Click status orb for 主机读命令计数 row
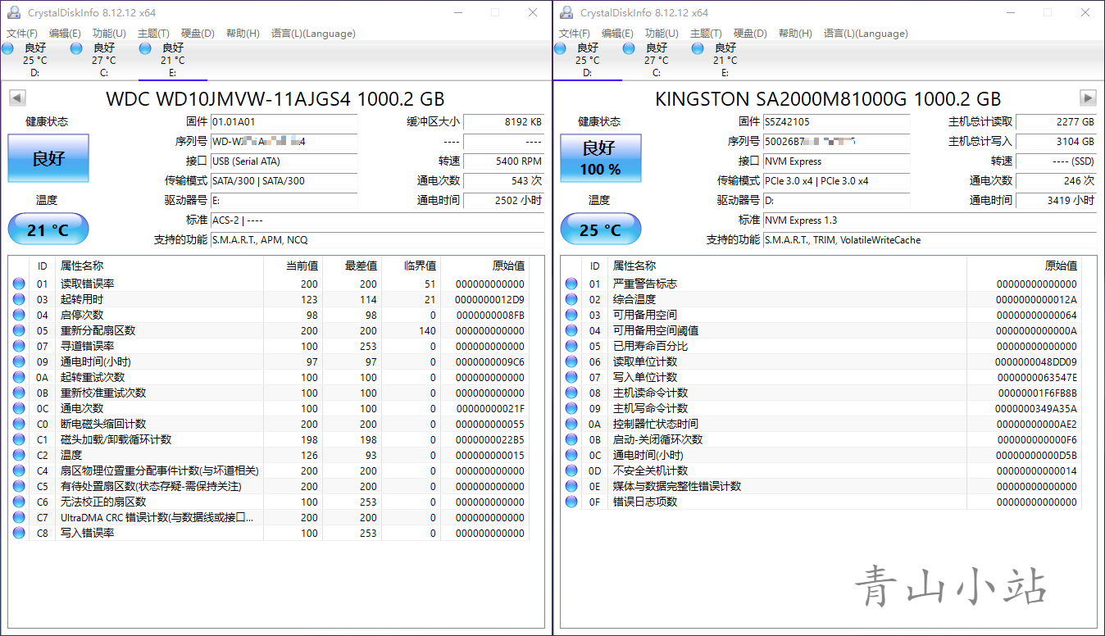This screenshot has width=1105, height=636. pos(571,393)
